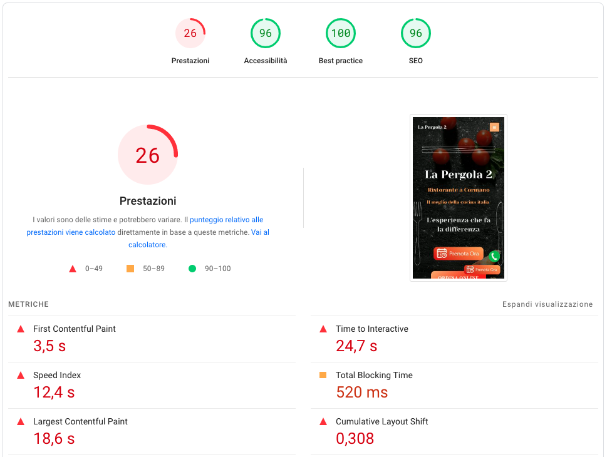The image size is (607, 457).
Task: Click the Best practice label under gauge
Action: coord(341,61)
